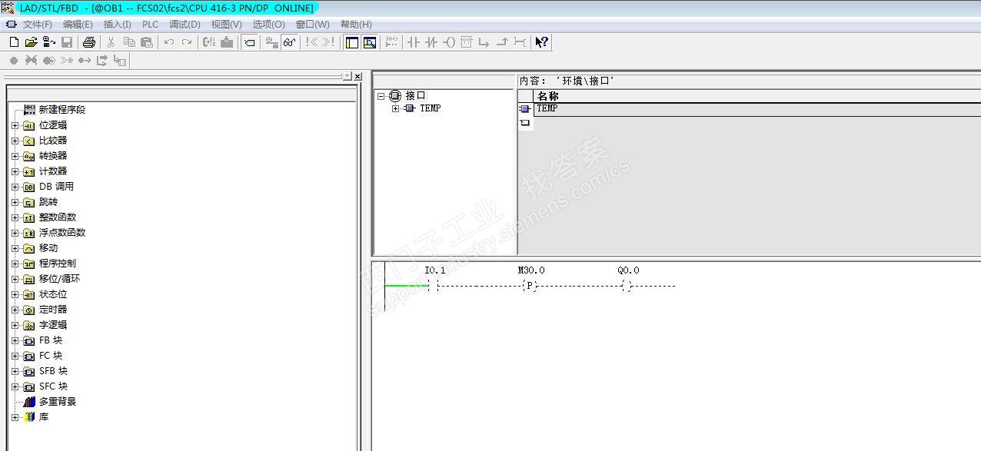This screenshot has width=981, height=451.
Task: Click the connection toolbar icon
Action: pyautogui.click(x=520, y=42)
